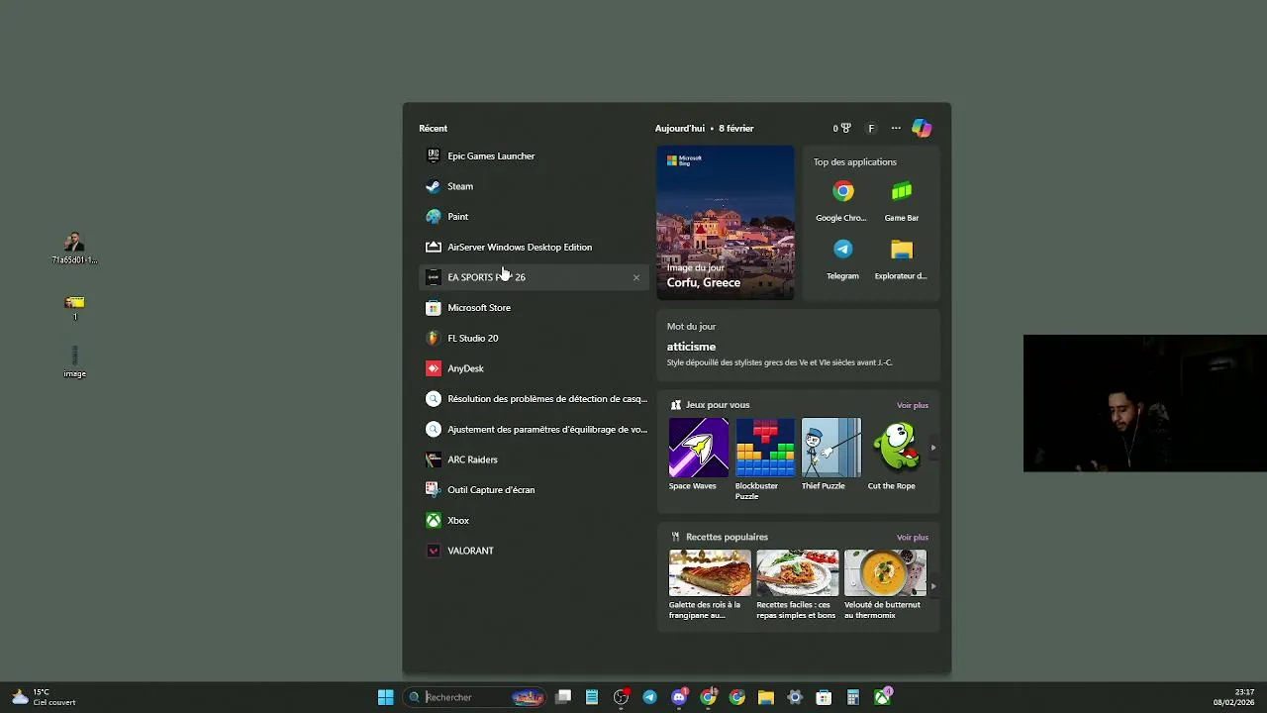Open Settings gear on the taskbar
This screenshot has height=713, width=1267.
795,697
